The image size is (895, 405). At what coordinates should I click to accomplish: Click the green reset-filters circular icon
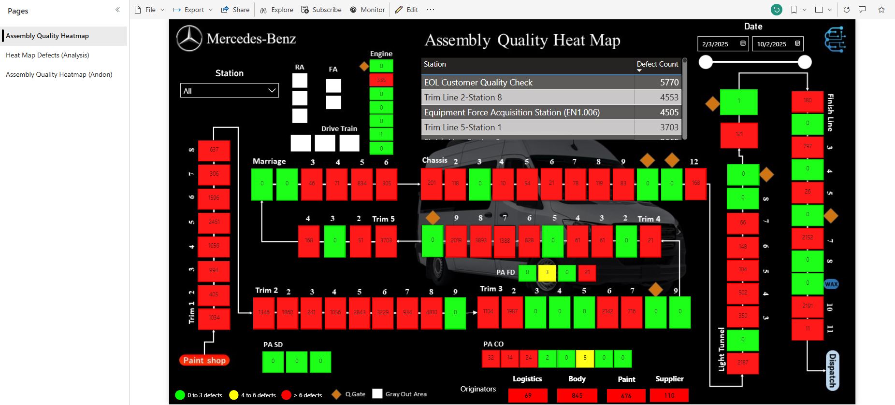tap(777, 10)
